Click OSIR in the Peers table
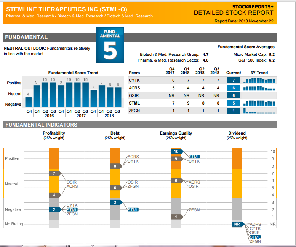The height and width of the screenshot is (247, 296). (x=134, y=95)
